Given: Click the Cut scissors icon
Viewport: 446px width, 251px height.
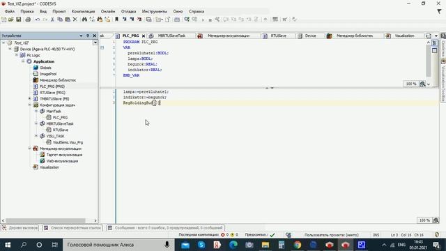Looking at the screenshot, I should coord(52,20).
